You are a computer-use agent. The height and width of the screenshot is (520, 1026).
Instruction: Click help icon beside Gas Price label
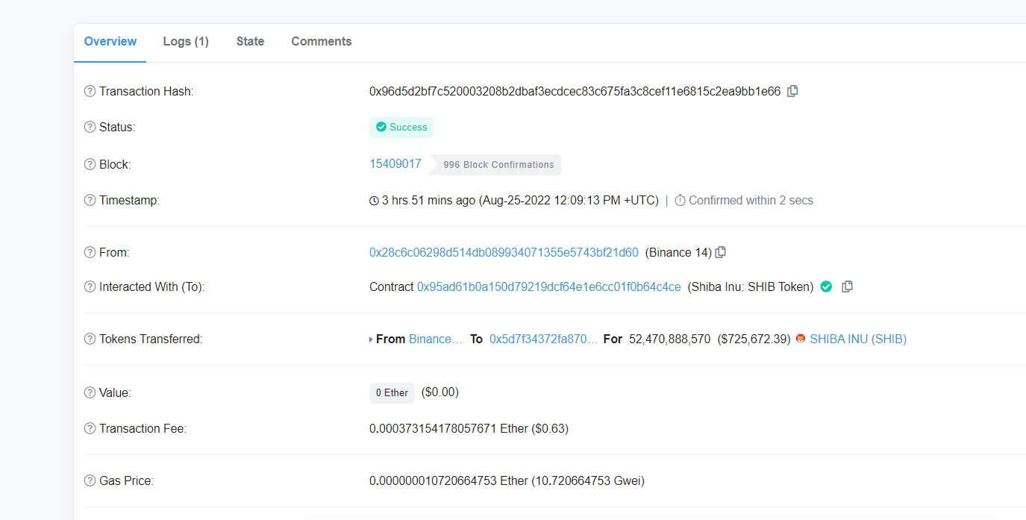tap(90, 481)
